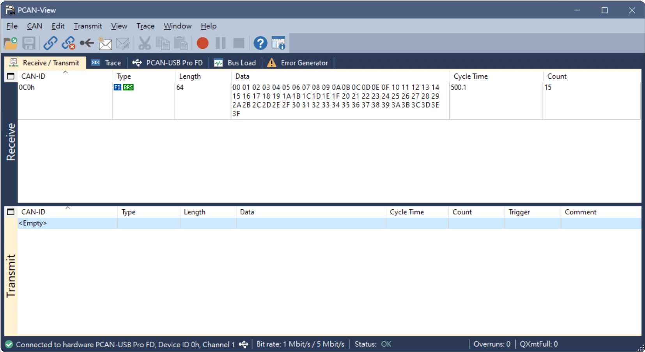Click Receive Count column header
The image size is (645, 352).
coord(592,76)
